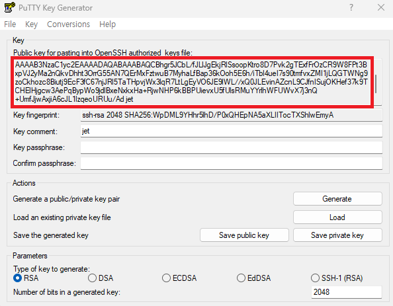393x306 pixels.
Task: Click the PuTTY Key Generator title bar icon
Action: click(9, 7)
